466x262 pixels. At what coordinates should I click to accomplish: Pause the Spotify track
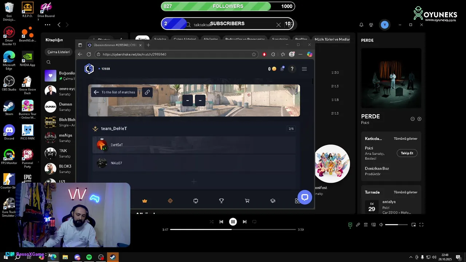coord(233,222)
